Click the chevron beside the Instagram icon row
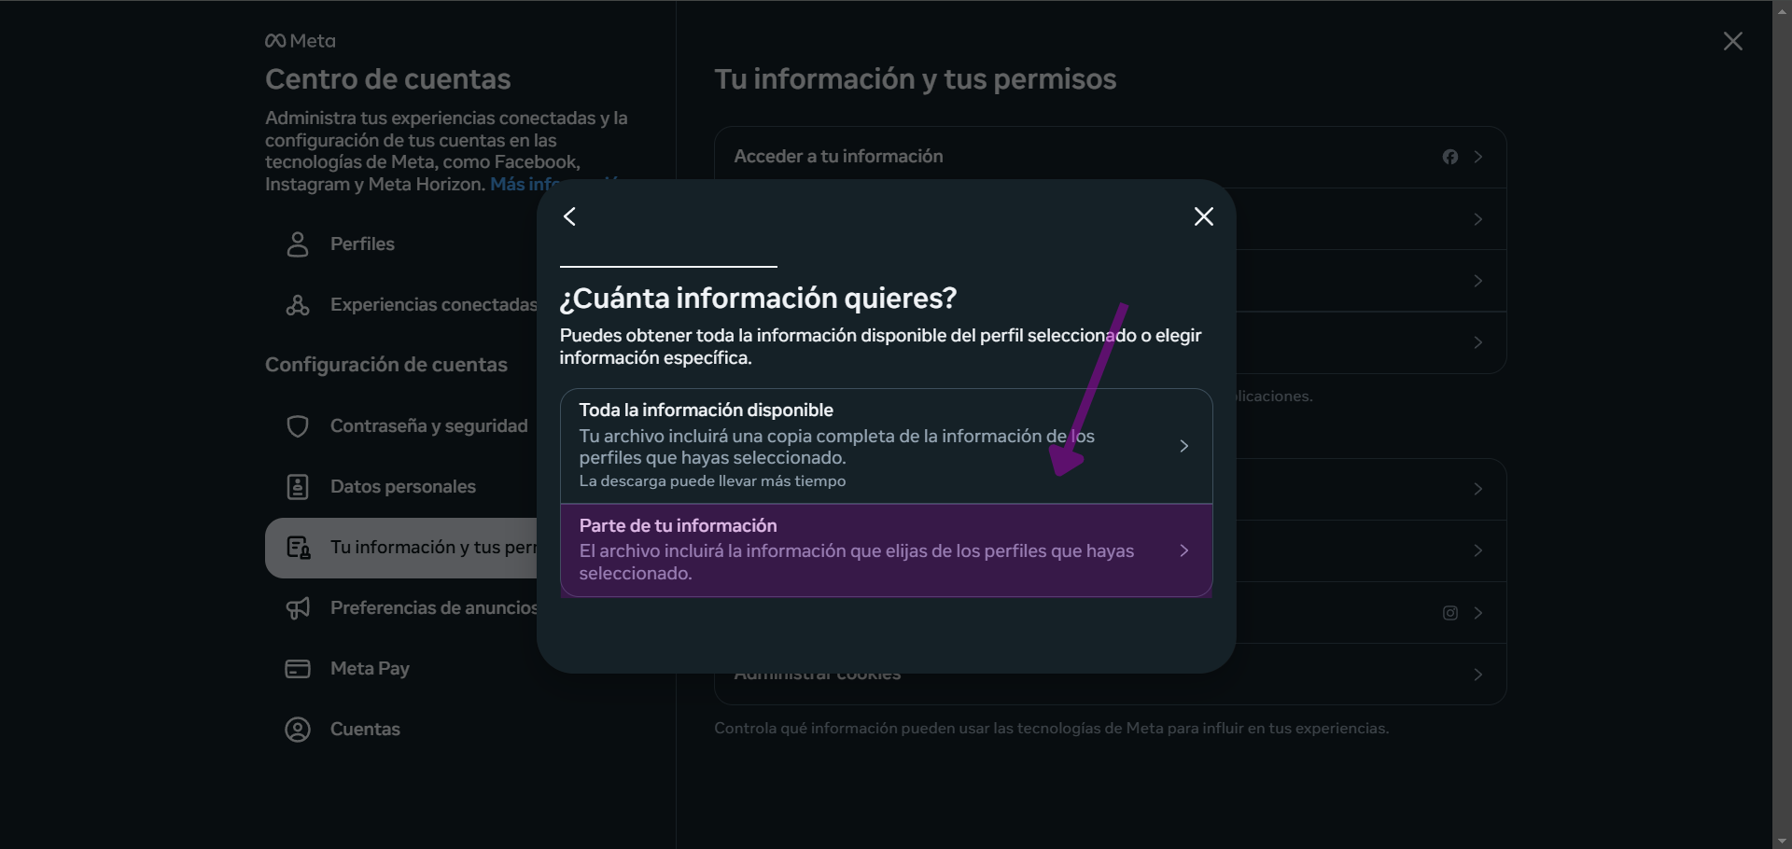Viewport: 1792px width, 849px height. 1477,613
